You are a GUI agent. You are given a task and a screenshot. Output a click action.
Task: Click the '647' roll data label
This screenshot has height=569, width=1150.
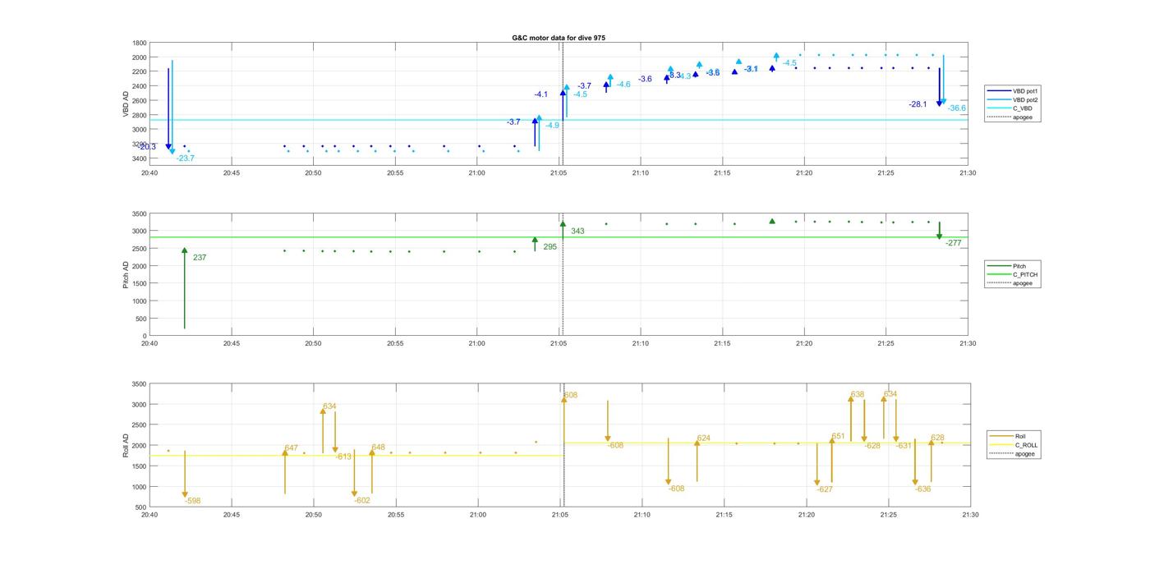(291, 448)
